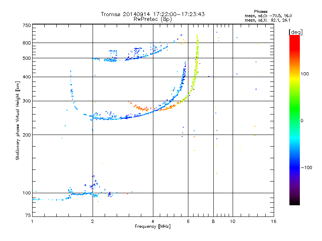
Task: Click the 0 label on colorbar
Action: [x=302, y=121]
